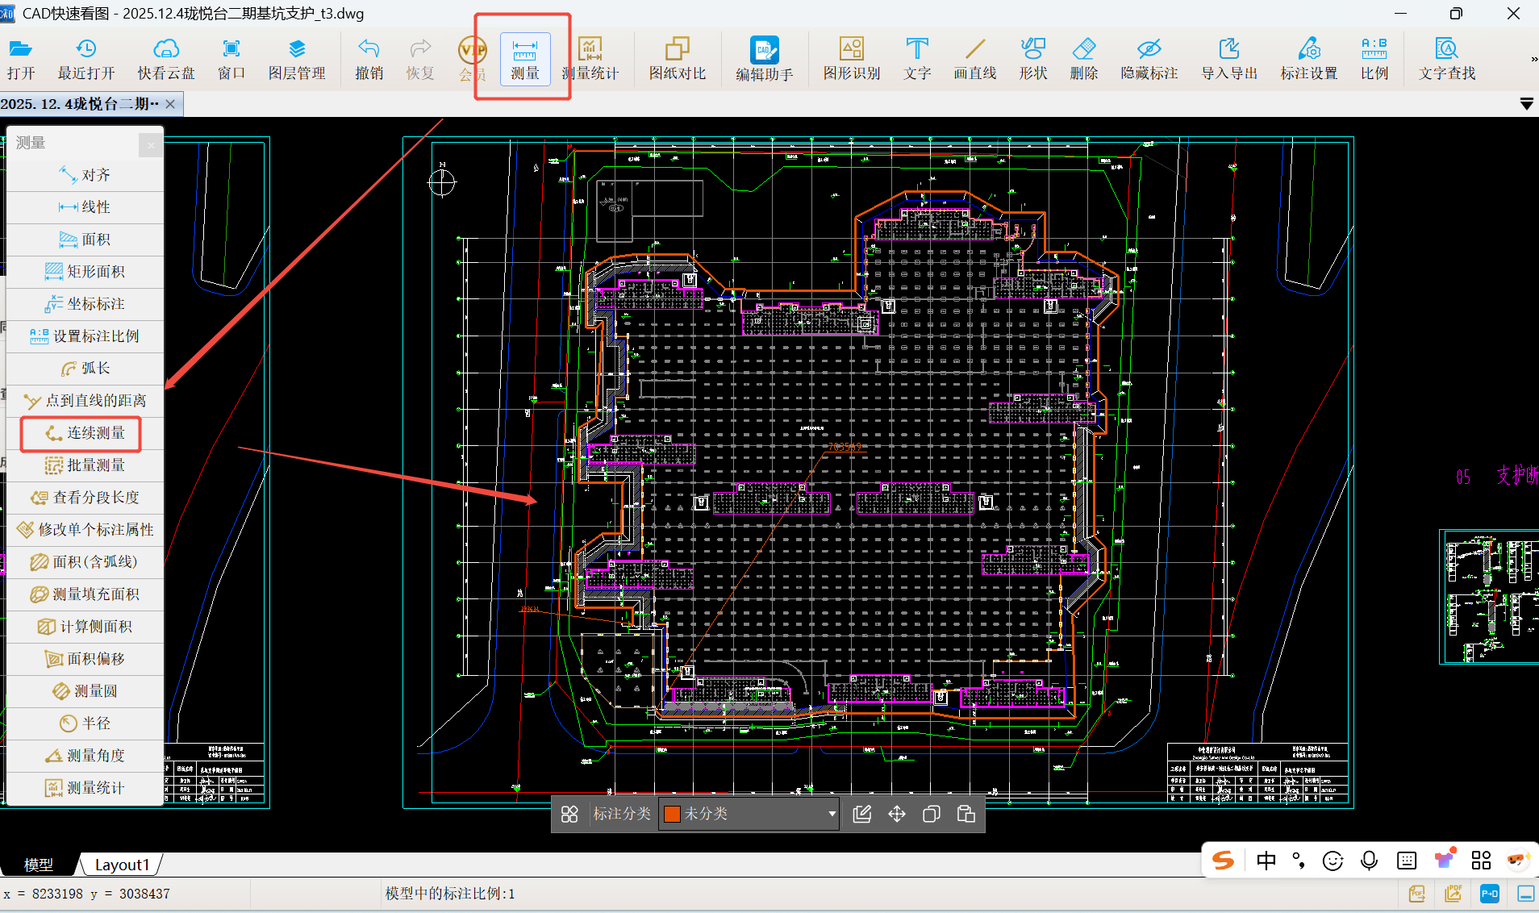1539x913 pixels.
Task: Click the Measure Angle (测量角度) option
Action: pyautogui.click(x=85, y=756)
